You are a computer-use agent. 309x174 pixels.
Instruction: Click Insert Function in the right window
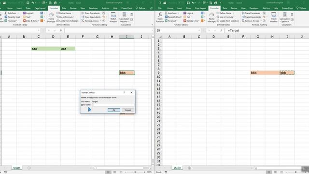tap(160, 17)
